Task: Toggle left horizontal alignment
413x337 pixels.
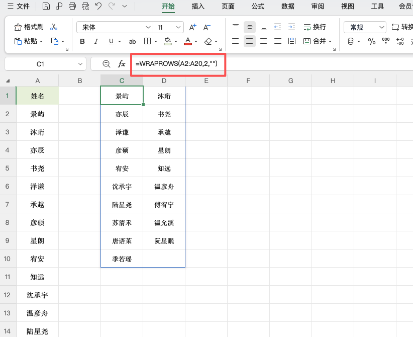Action: tap(236, 41)
